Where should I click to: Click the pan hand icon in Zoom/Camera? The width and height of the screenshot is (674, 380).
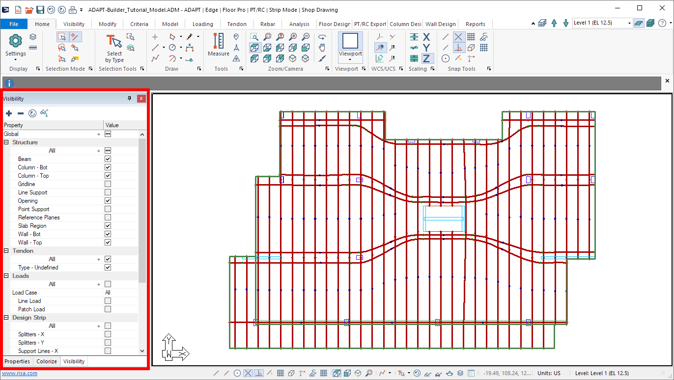click(322, 48)
